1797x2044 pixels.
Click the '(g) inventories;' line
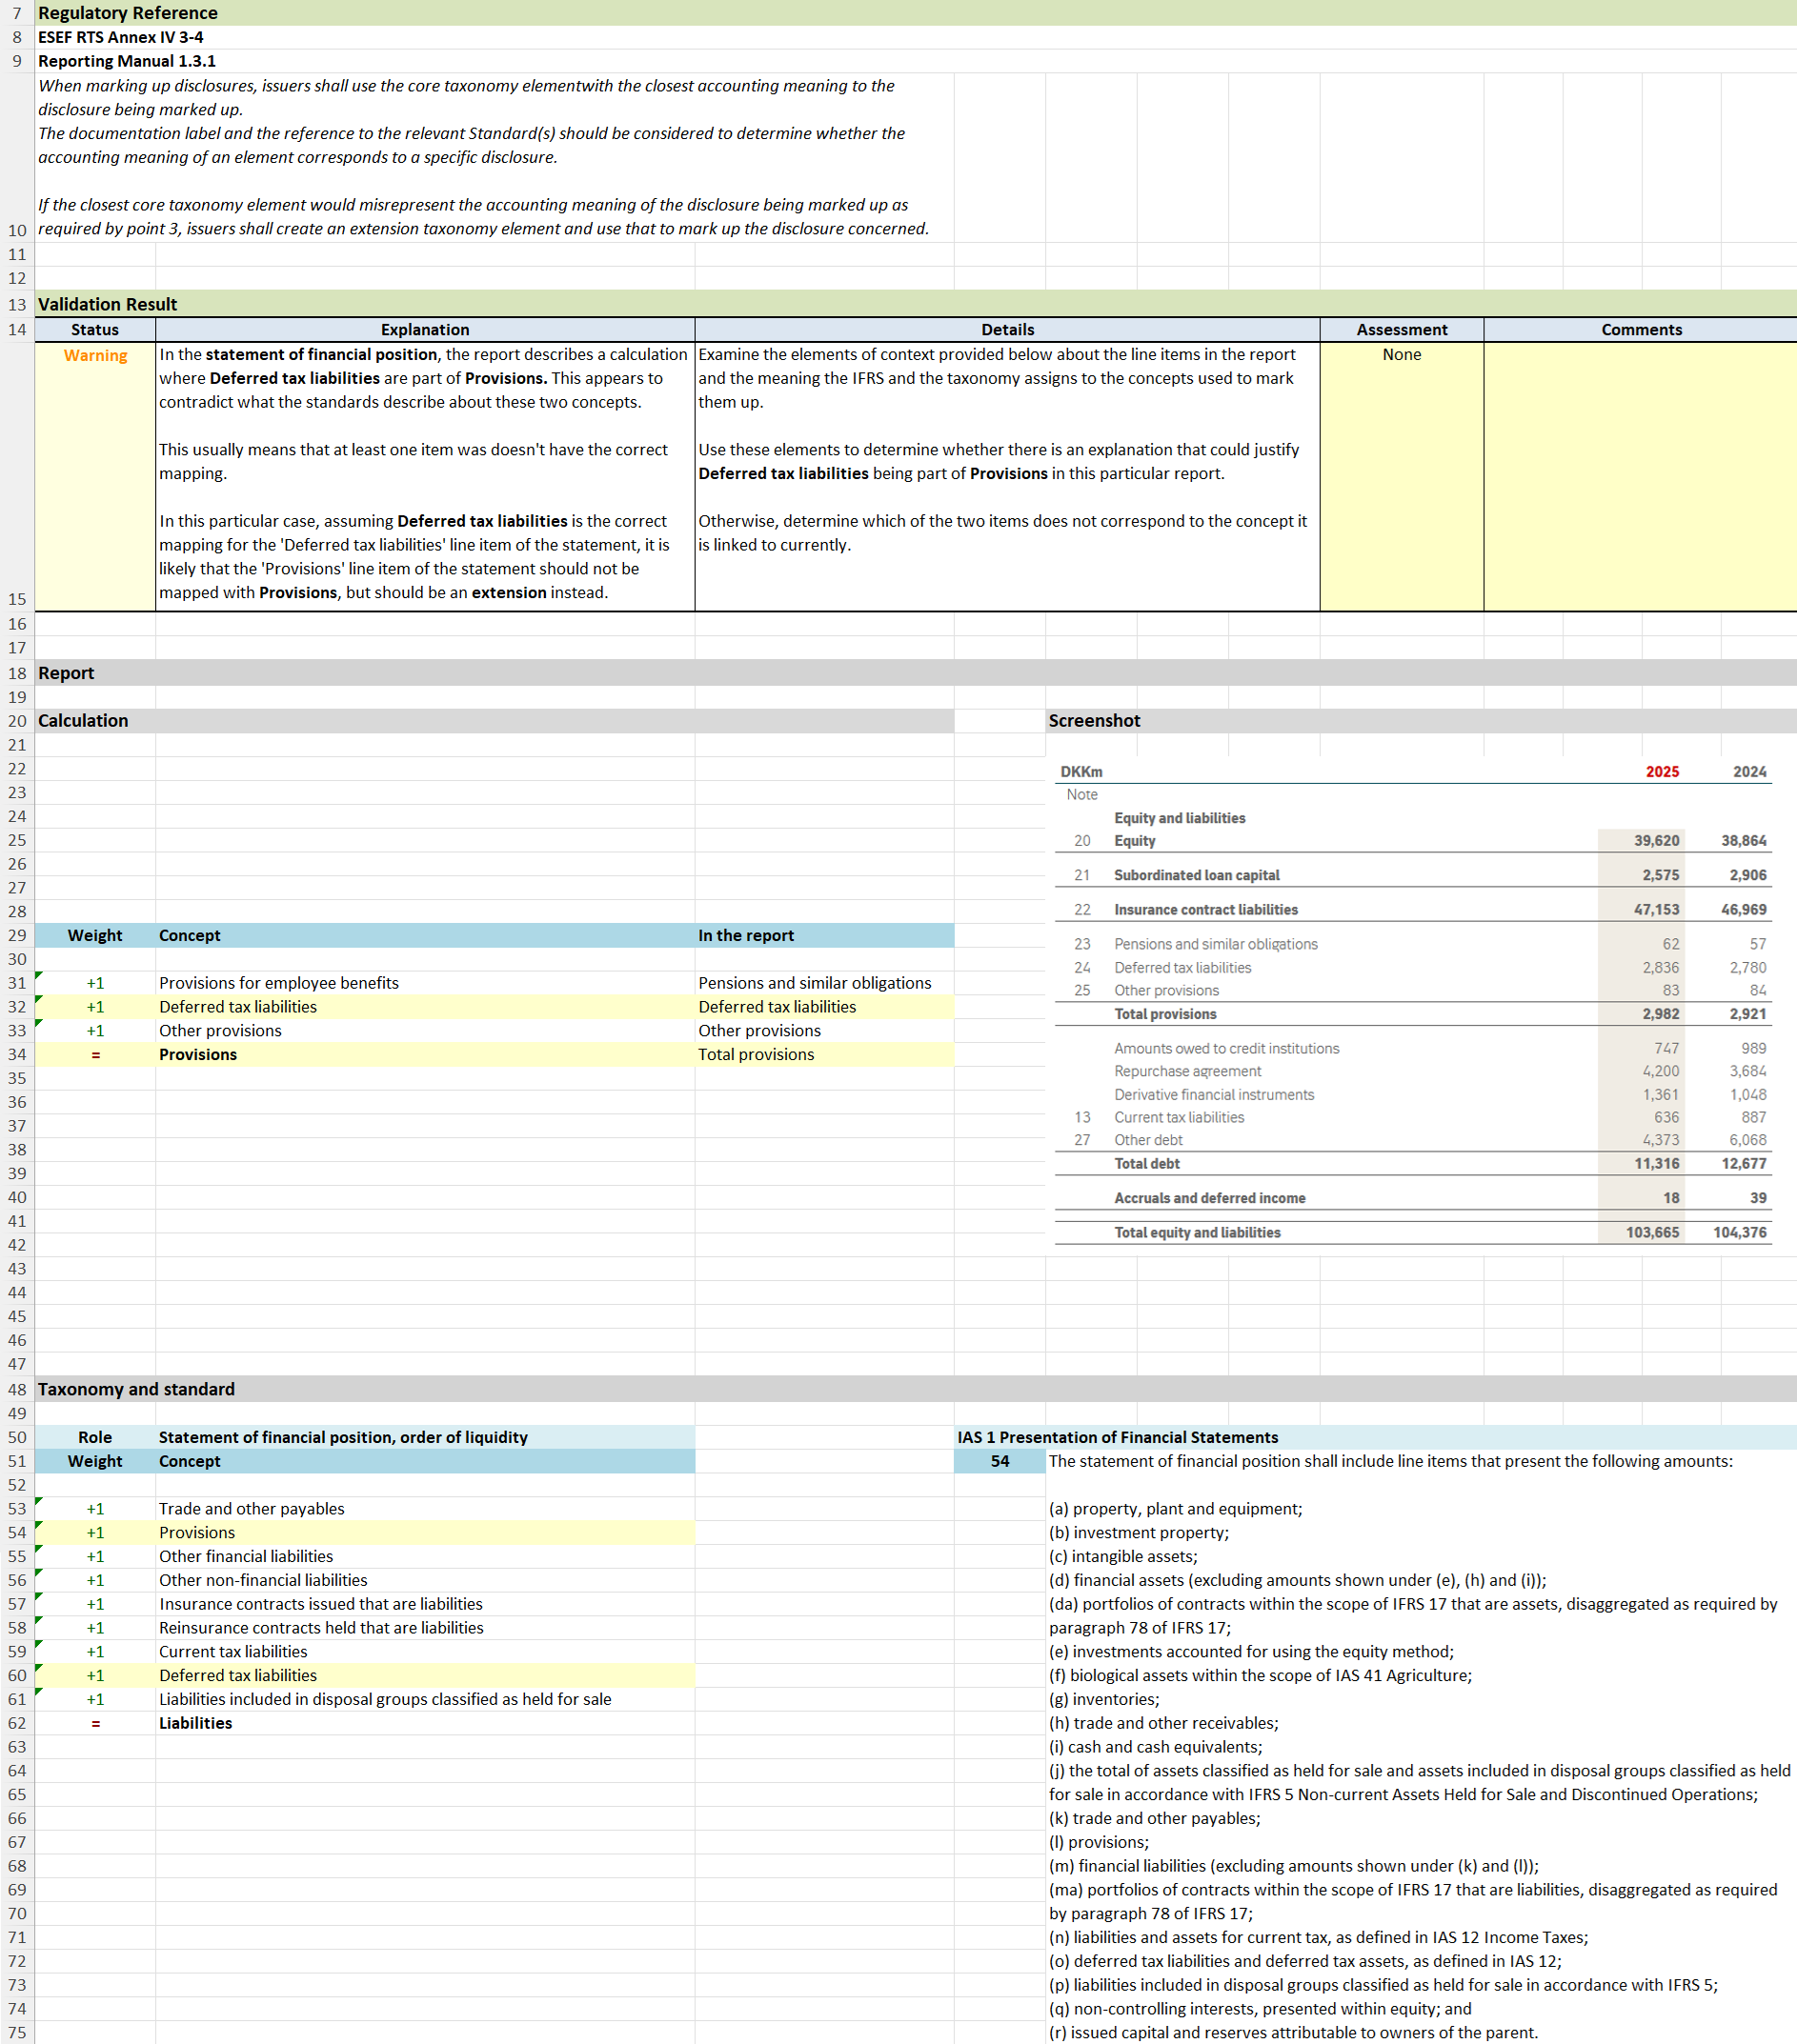click(1103, 1699)
